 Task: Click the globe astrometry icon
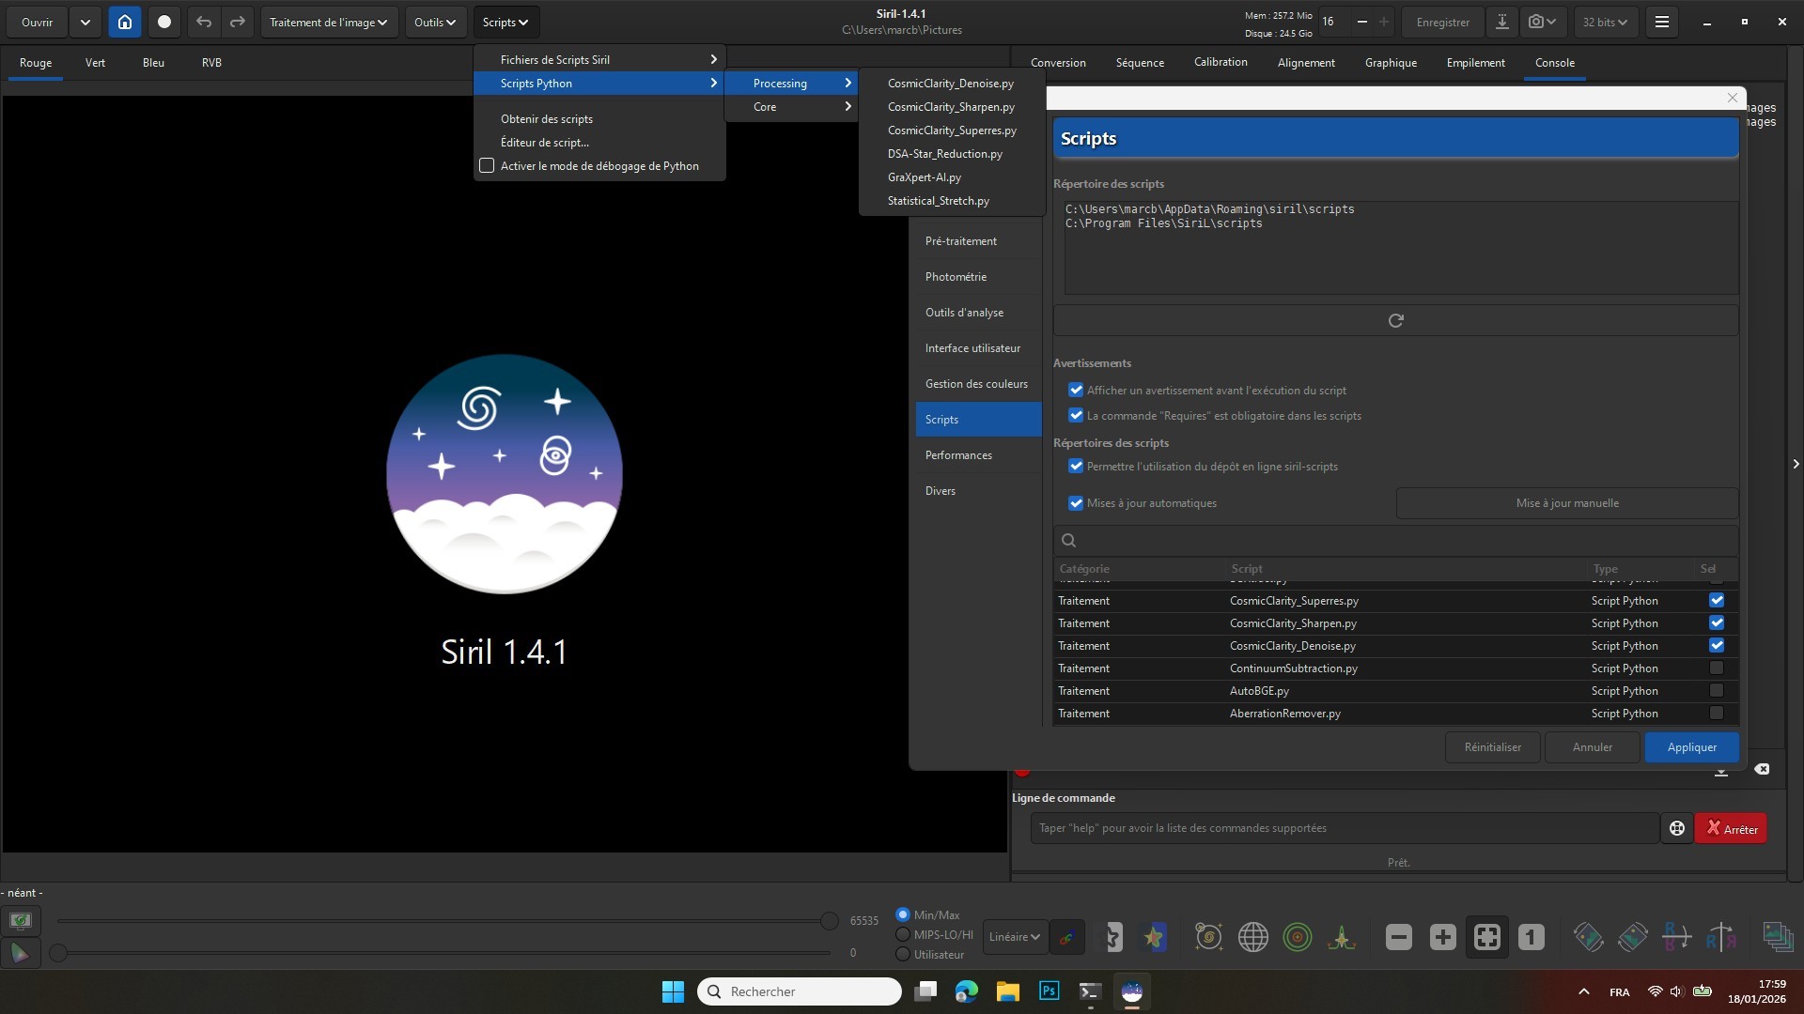point(1253,937)
